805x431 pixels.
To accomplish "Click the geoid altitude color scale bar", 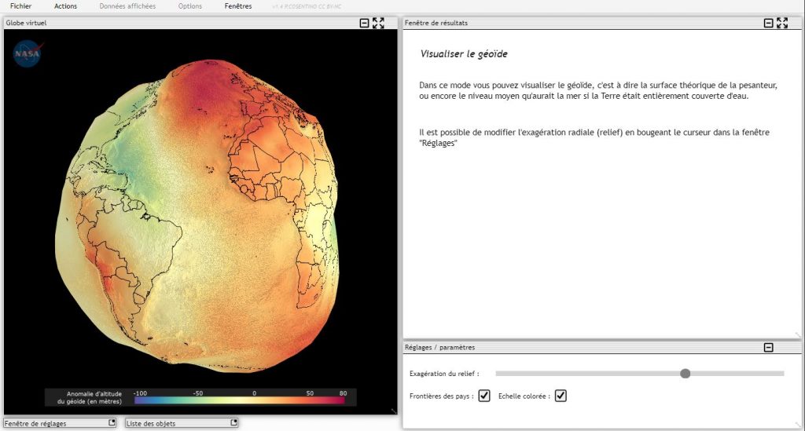I will (x=240, y=400).
